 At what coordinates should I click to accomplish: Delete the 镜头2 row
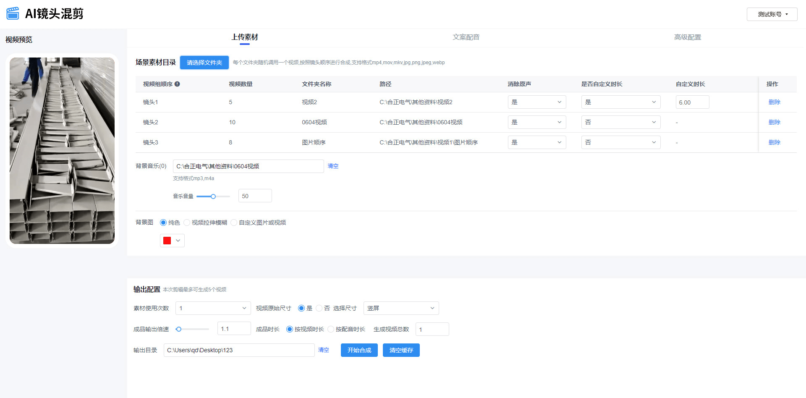point(775,122)
